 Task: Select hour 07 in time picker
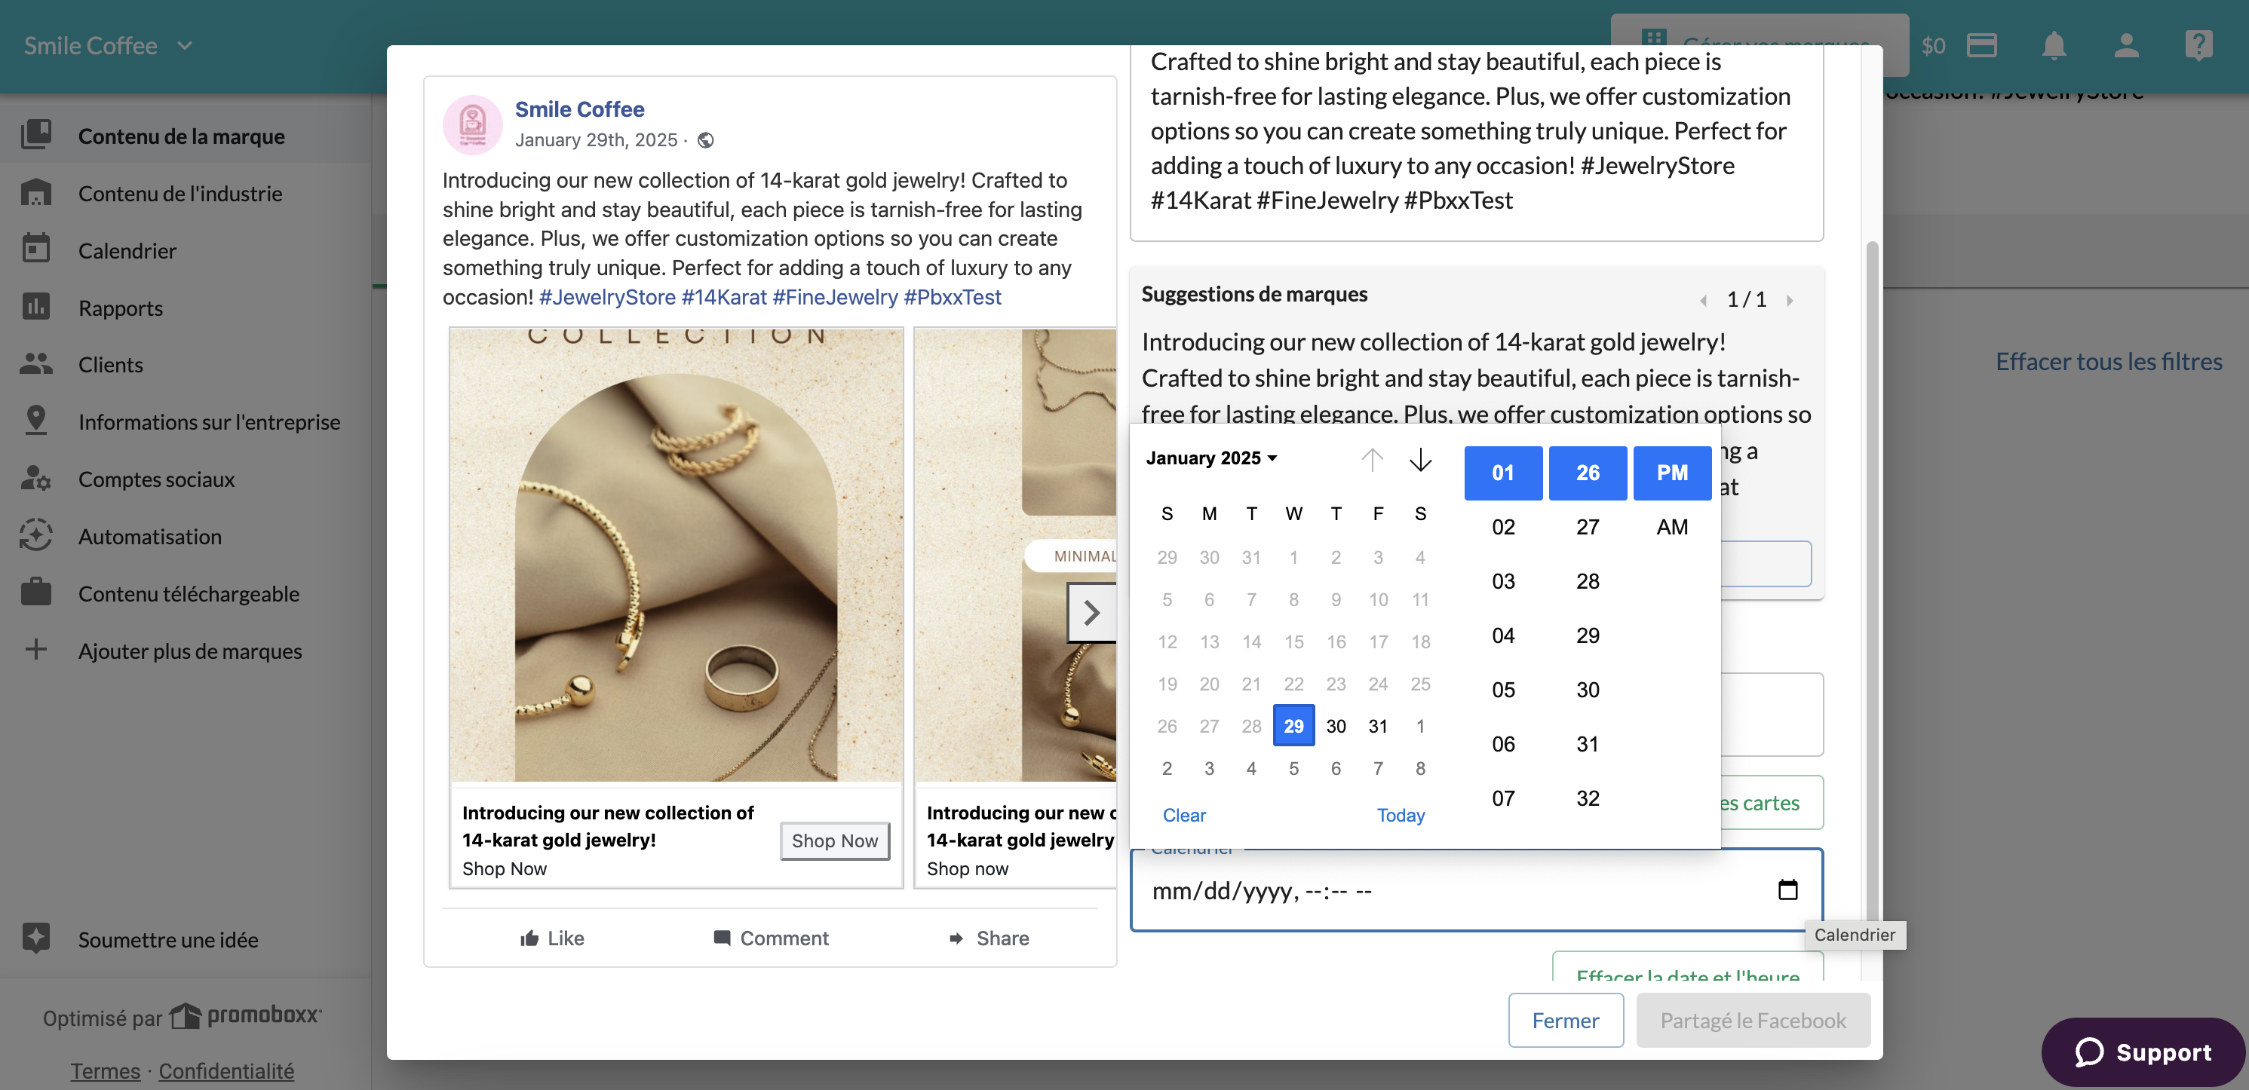[x=1502, y=798]
